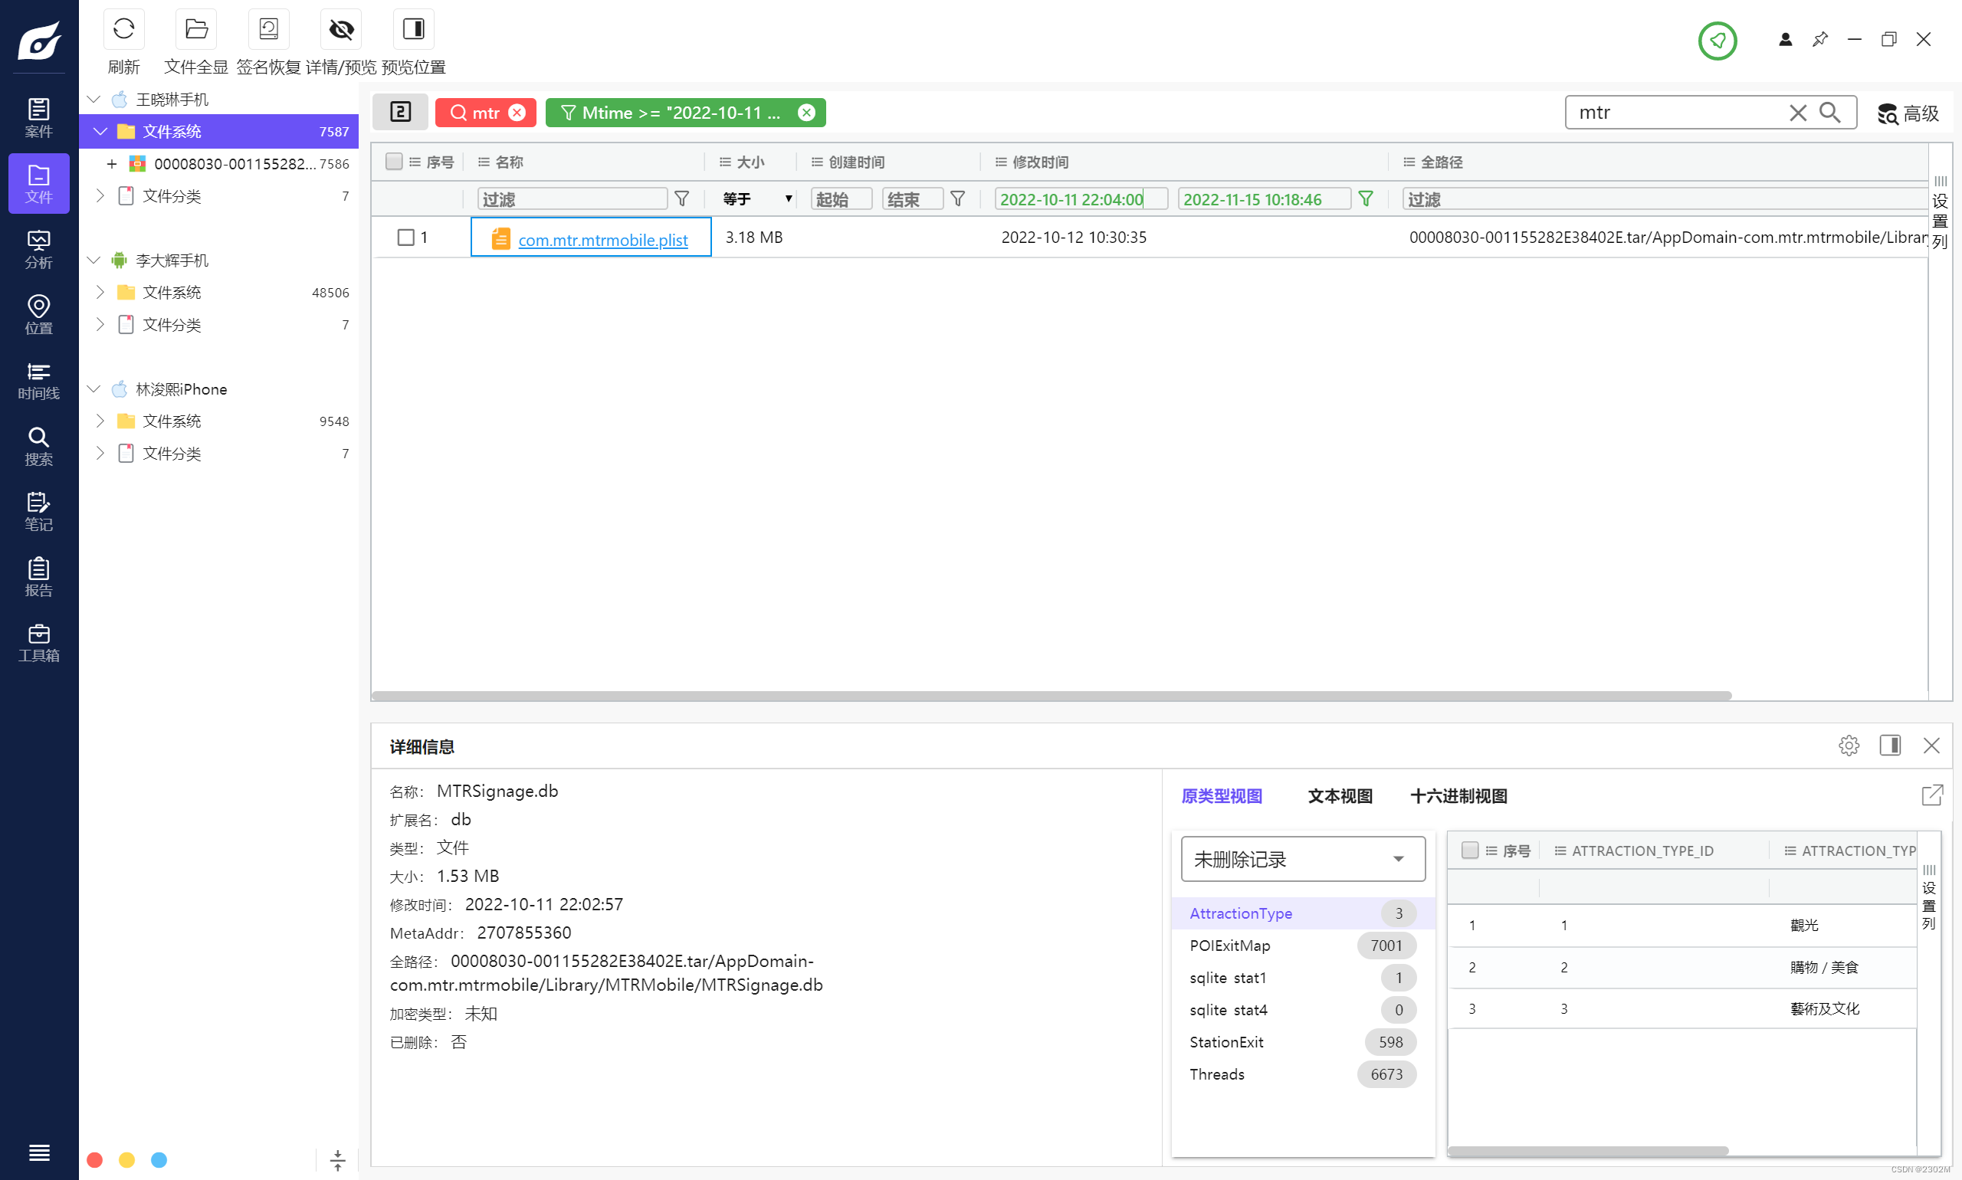Click the red color dot at bottom
Image resolution: width=1962 pixels, height=1180 pixels.
click(x=94, y=1160)
